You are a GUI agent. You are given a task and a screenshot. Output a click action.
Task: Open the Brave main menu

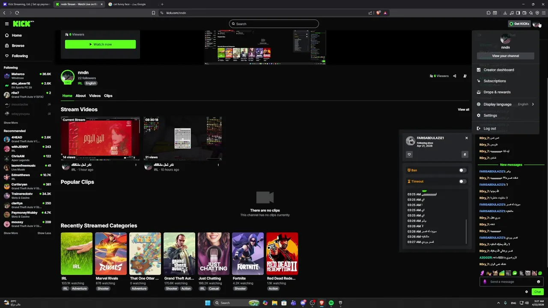tap(544, 13)
